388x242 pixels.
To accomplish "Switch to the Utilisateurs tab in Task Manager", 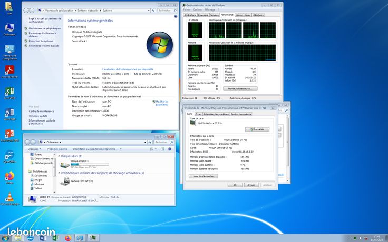I will tap(258, 15).
